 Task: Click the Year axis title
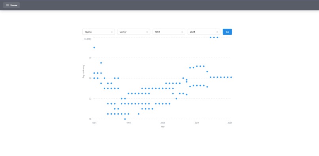163,127
